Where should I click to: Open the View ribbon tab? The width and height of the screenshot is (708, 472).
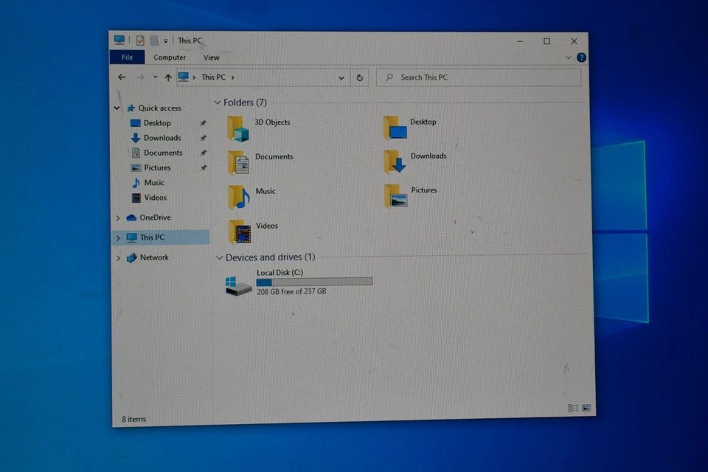point(211,58)
